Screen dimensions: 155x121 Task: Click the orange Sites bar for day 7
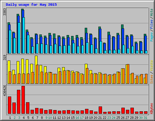pyautogui.click(x=37, y=74)
